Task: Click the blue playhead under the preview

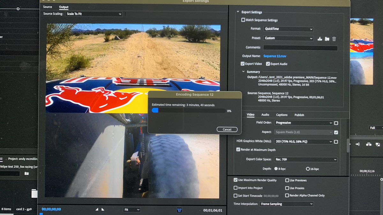Action: 41,214
